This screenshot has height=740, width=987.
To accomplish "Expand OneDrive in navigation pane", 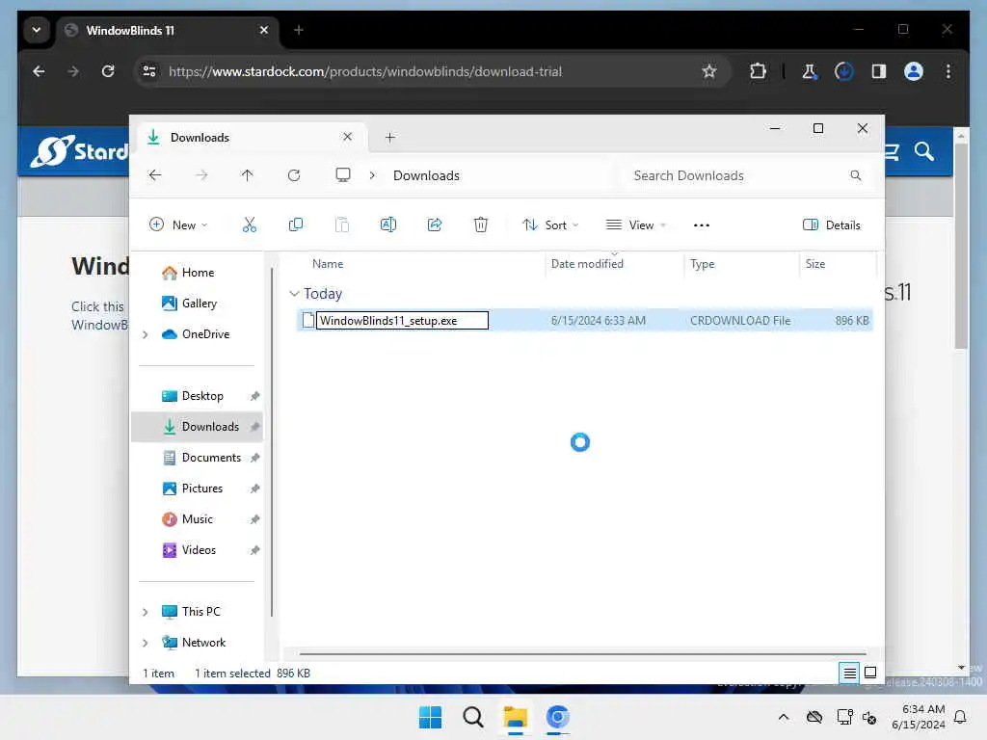I will 146,334.
